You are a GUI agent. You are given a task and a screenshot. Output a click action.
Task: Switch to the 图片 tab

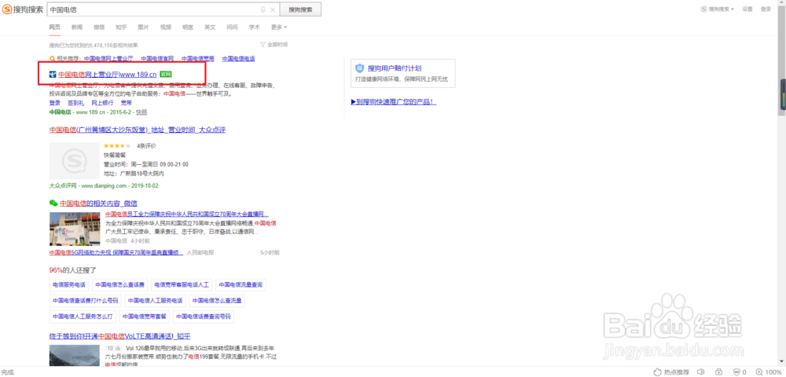point(143,27)
